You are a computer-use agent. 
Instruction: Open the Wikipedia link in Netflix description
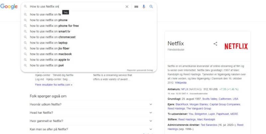181,83
